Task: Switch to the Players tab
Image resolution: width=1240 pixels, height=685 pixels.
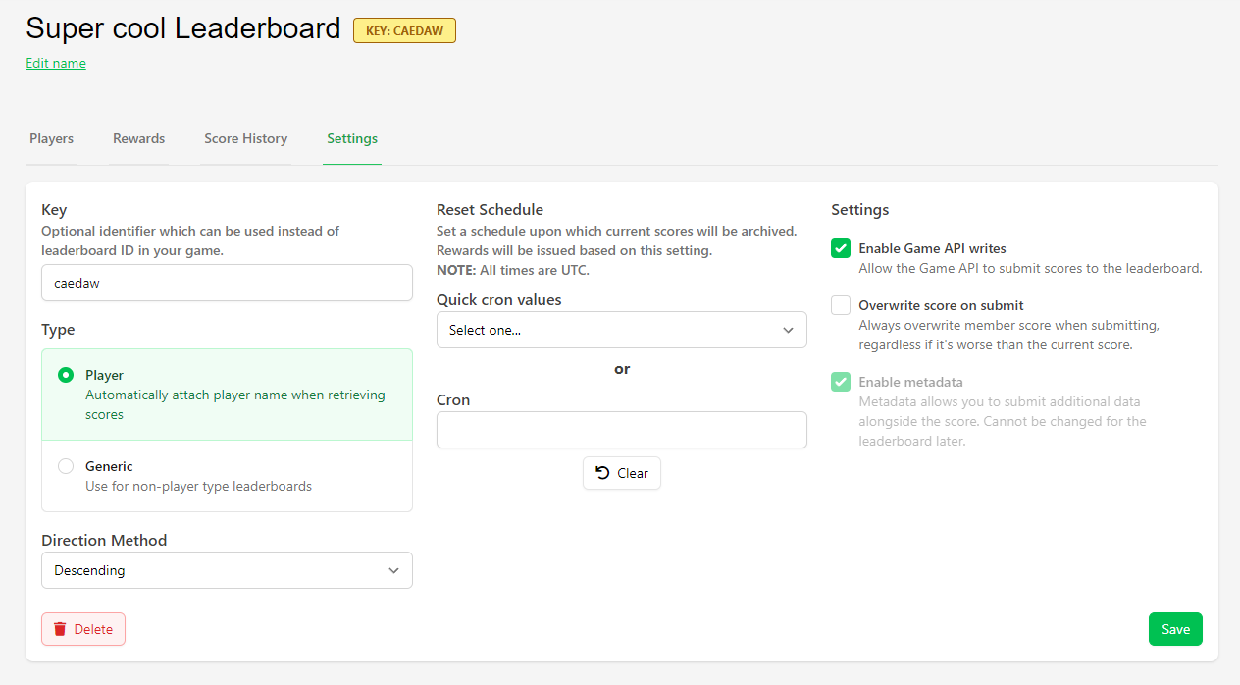Action: [51, 138]
